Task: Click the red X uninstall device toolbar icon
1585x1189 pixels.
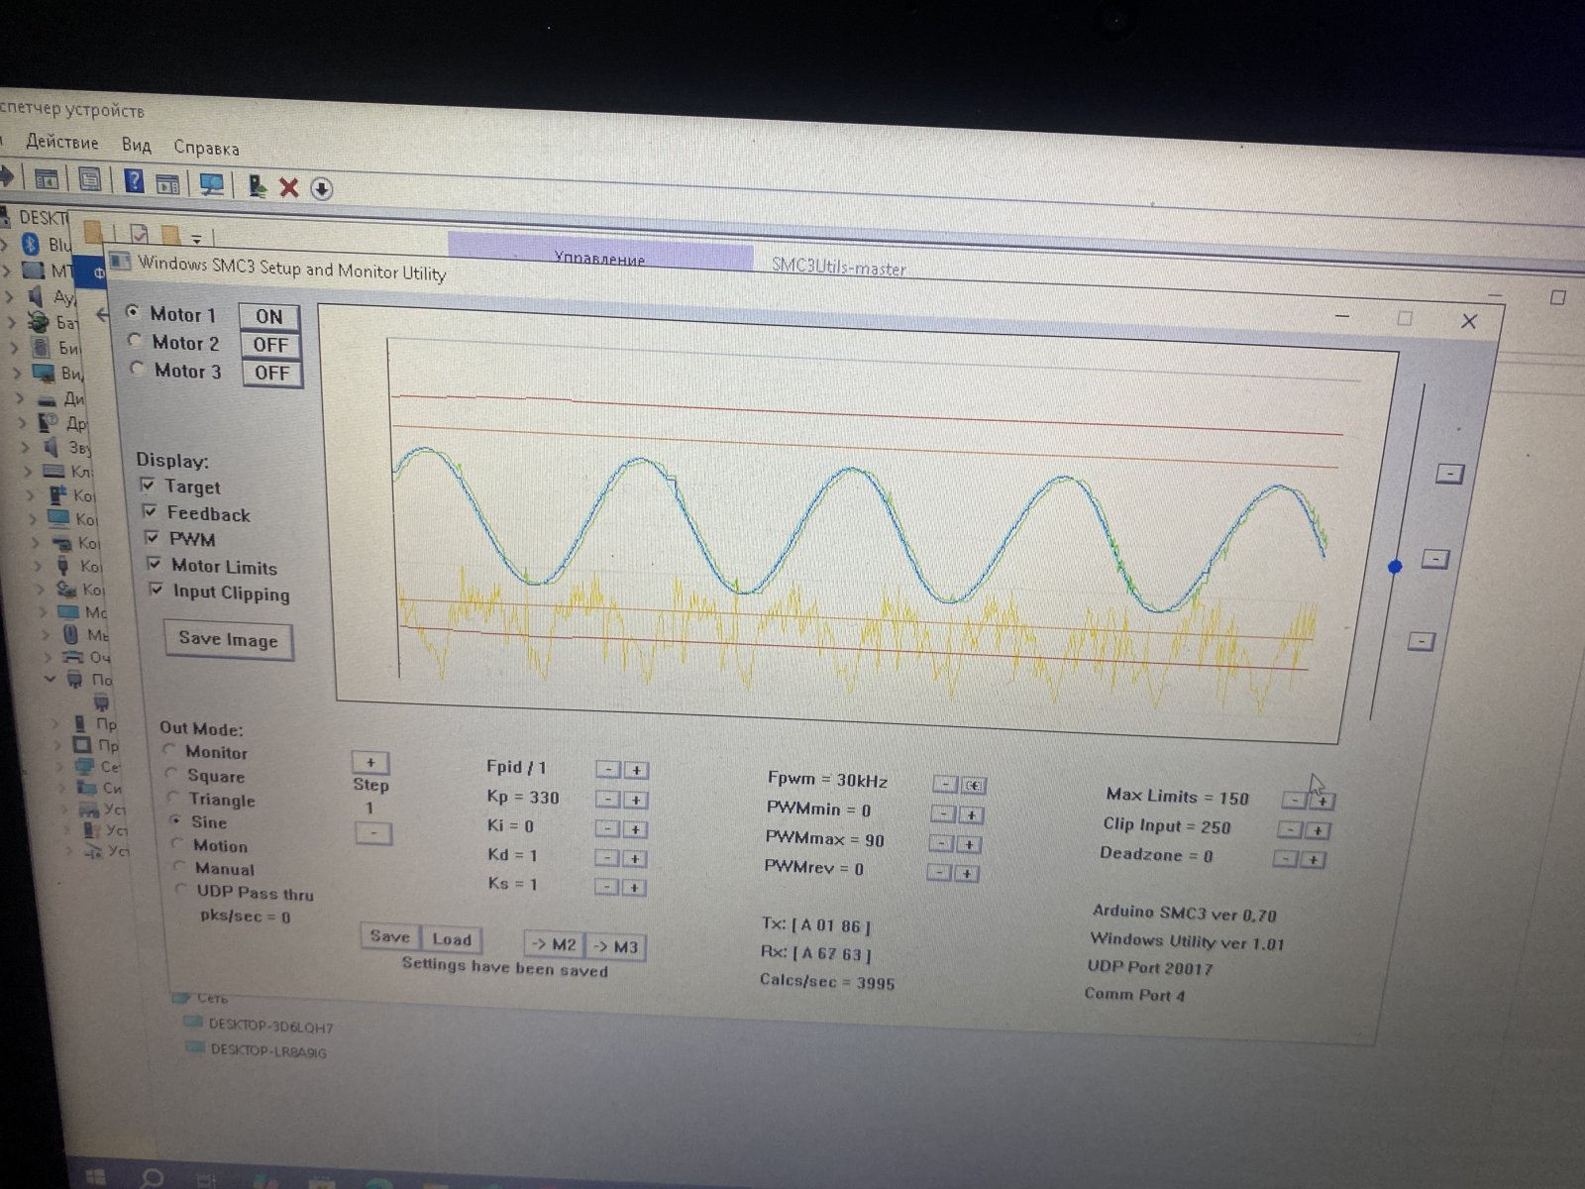Action: (289, 187)
